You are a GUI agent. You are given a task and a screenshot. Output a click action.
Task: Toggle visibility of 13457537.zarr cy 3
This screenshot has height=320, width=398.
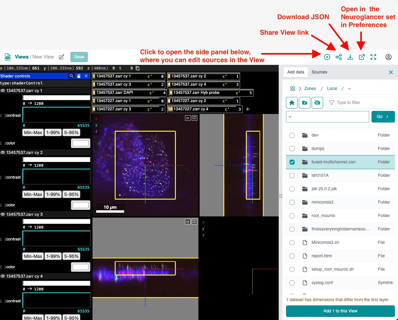point(3,214)
